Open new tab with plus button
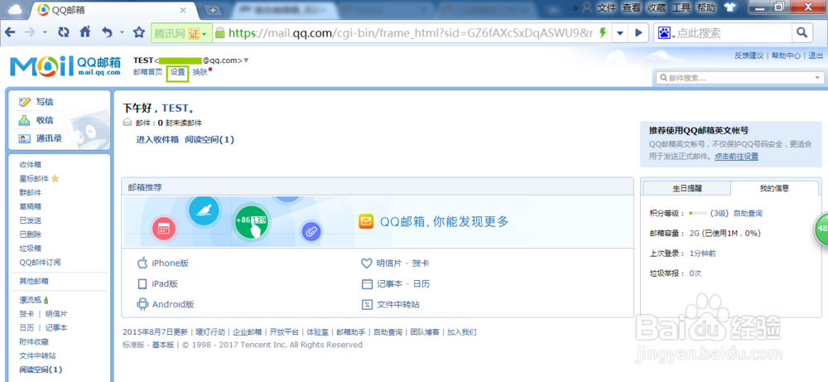The image size is (828, 382). (x=213, y=10)
